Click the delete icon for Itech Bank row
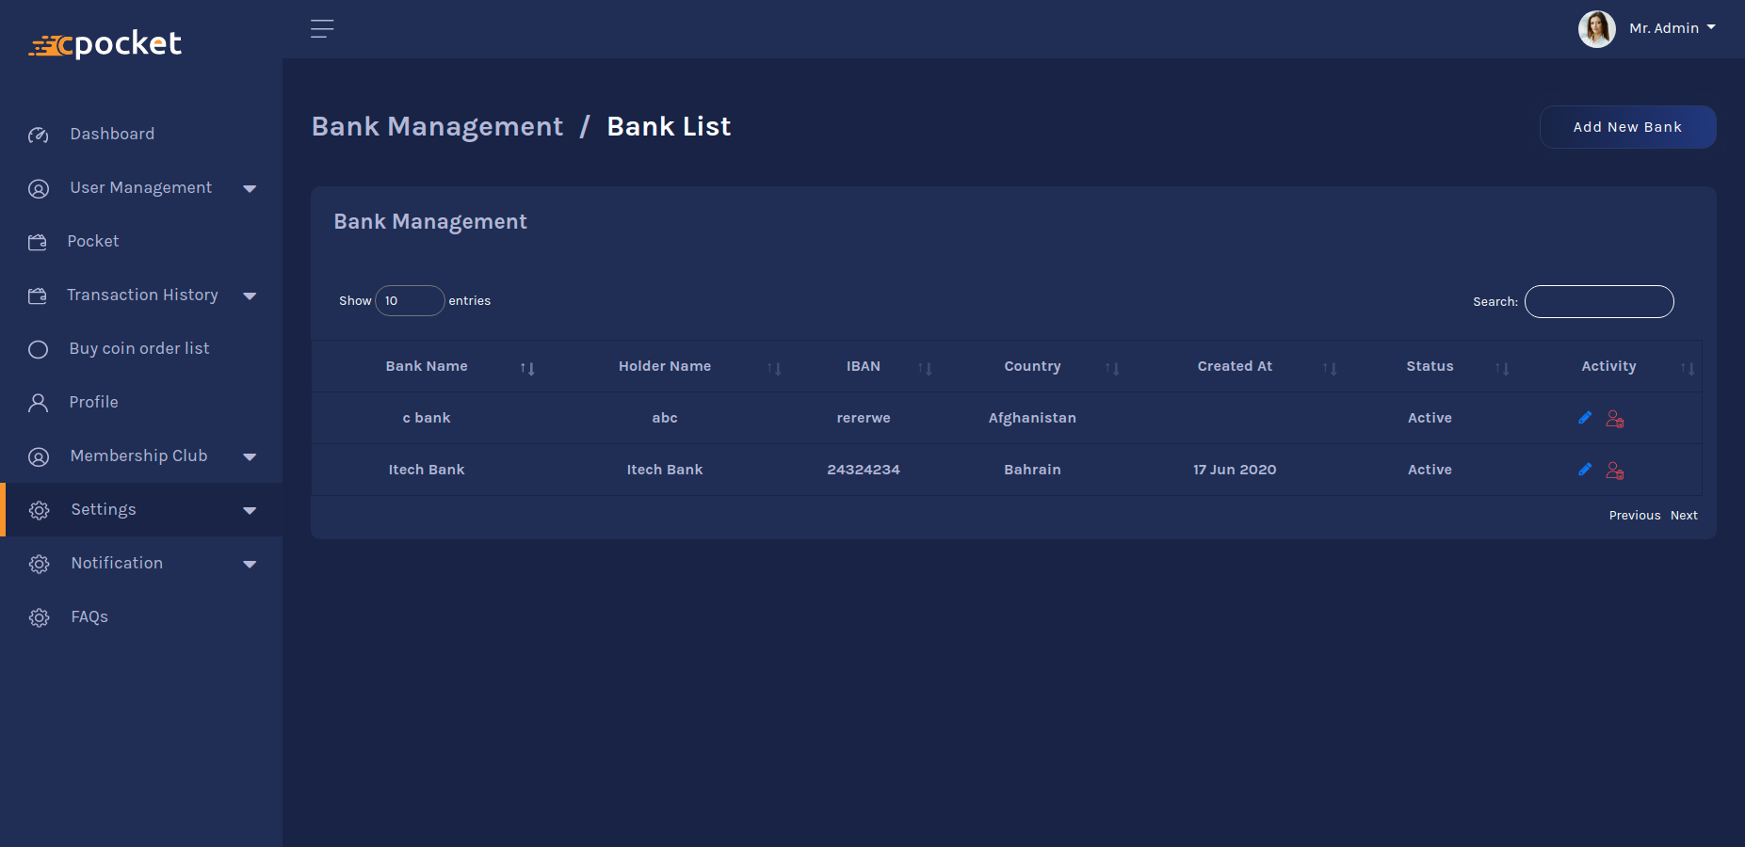Image resolution: width=1745 pixels, height=847 pixels. point(1614,469)
